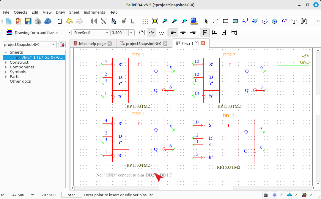Switch to the projectSnapshot-0-0 tab
321x199 pixels.
click(x=144, y=44)
